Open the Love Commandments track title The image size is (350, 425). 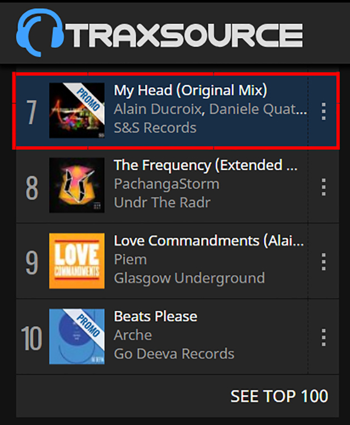click(x=209, y=241)
